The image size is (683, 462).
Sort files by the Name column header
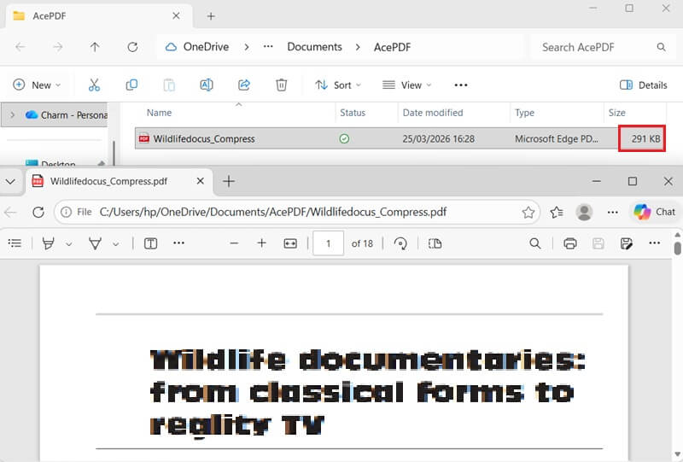coord(159,113)
